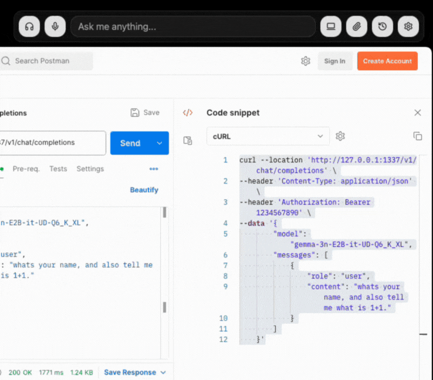This screenshot has height=380, width=433.
Task: Click the Sign In button
Action: 334,61
